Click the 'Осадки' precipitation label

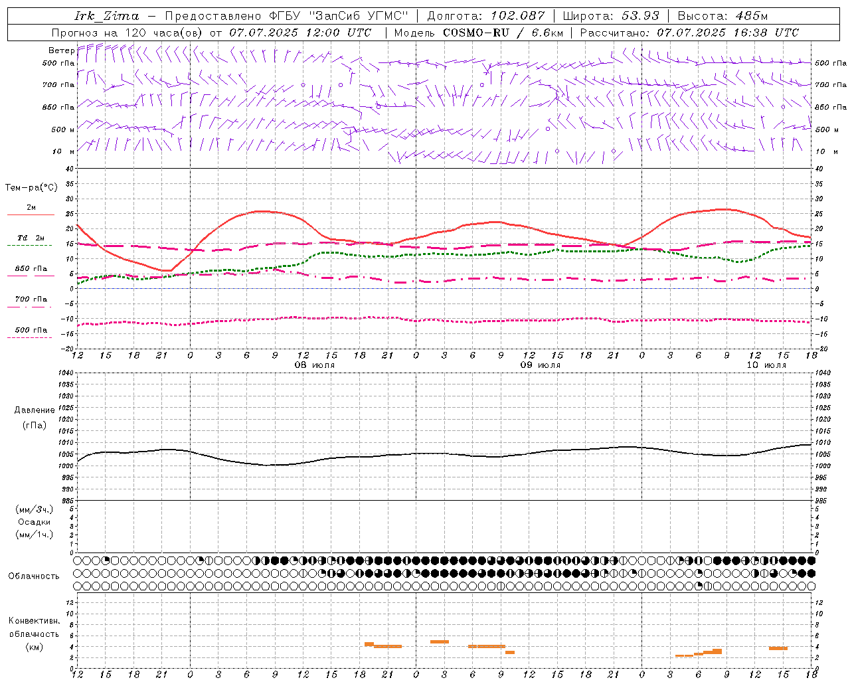tap(35, 522)
